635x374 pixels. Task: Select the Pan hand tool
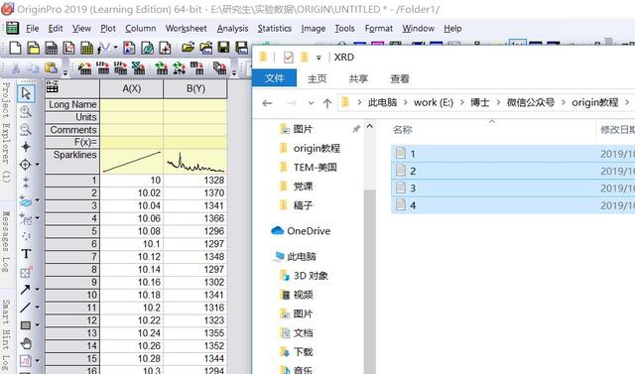(x=26, y=343)
